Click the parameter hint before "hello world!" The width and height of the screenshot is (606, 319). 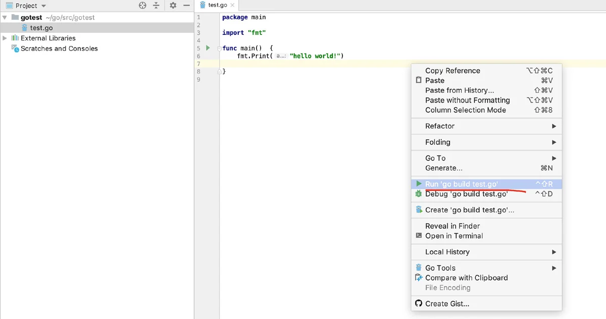pos(281,56)
